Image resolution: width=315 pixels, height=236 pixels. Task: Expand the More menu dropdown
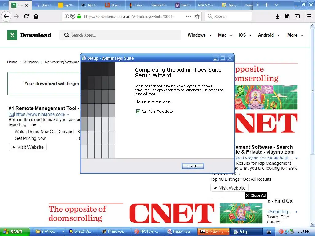point(302,35)
